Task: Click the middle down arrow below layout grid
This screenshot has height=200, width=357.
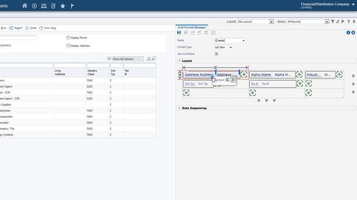Action: [x=267, y=101]
